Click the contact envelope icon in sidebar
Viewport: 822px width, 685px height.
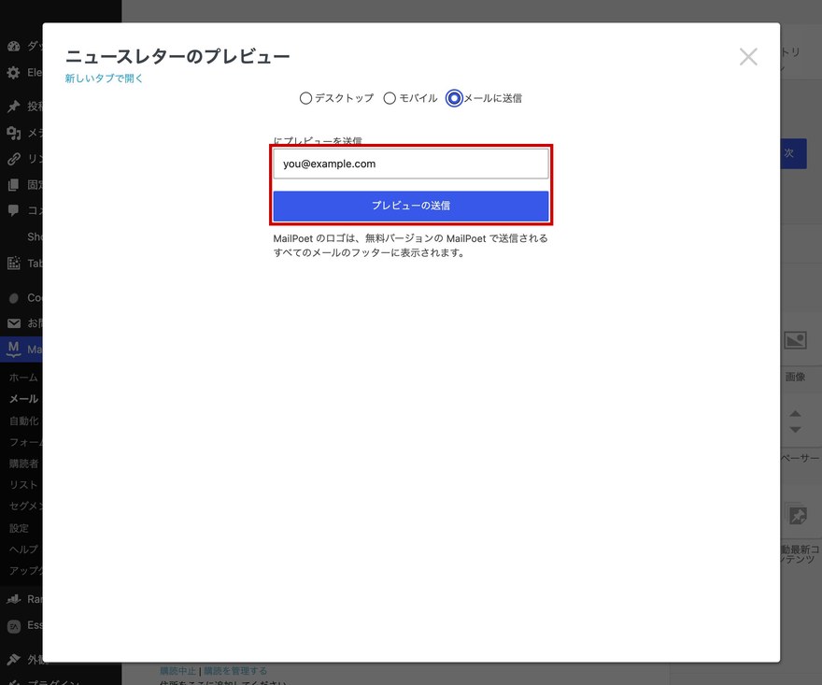click(14, 323)
